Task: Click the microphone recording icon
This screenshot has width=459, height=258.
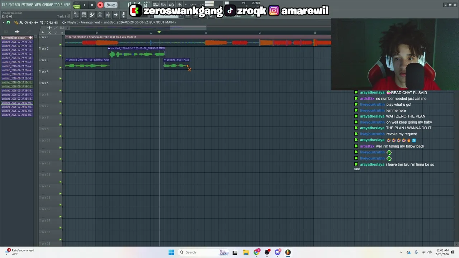Action: 123,15
